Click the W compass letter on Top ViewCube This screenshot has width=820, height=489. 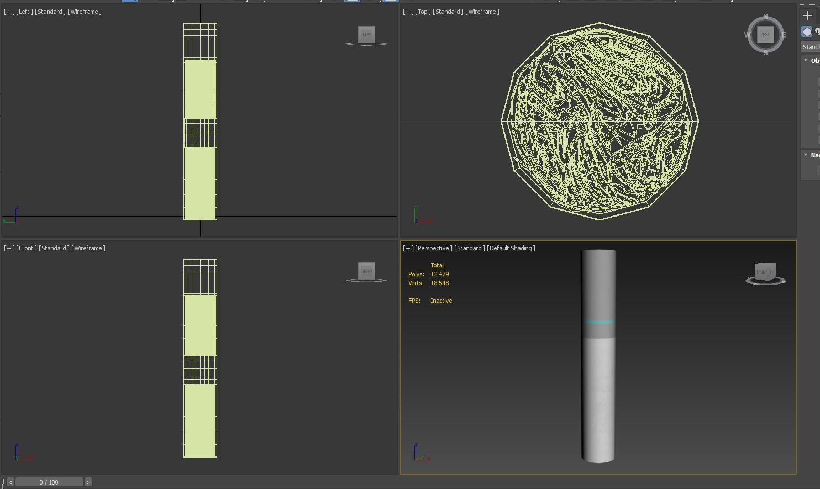click(747, 35)
